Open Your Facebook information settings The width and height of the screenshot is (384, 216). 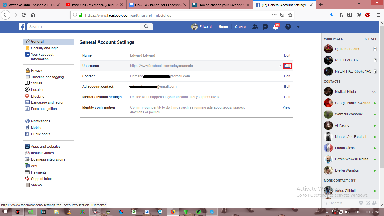click(42, 57)
